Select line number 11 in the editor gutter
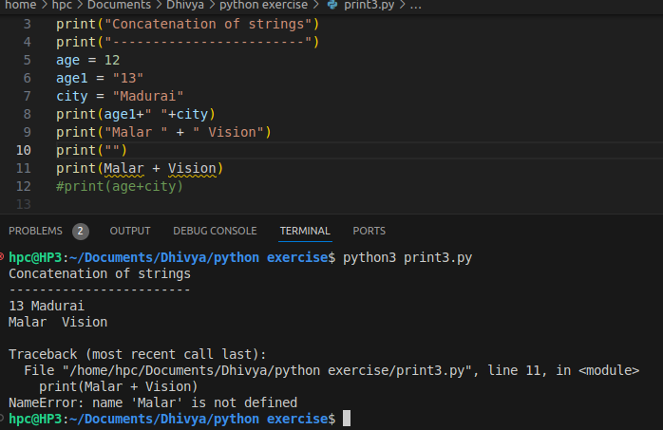This screenshot has width=663, height=430. (x=24, y=168)
